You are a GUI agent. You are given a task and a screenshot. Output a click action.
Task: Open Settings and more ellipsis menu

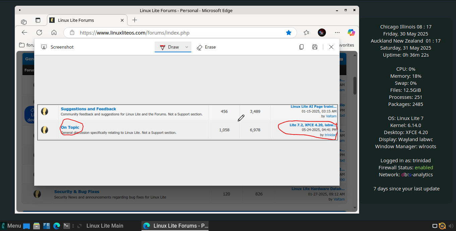click(337, 33)
